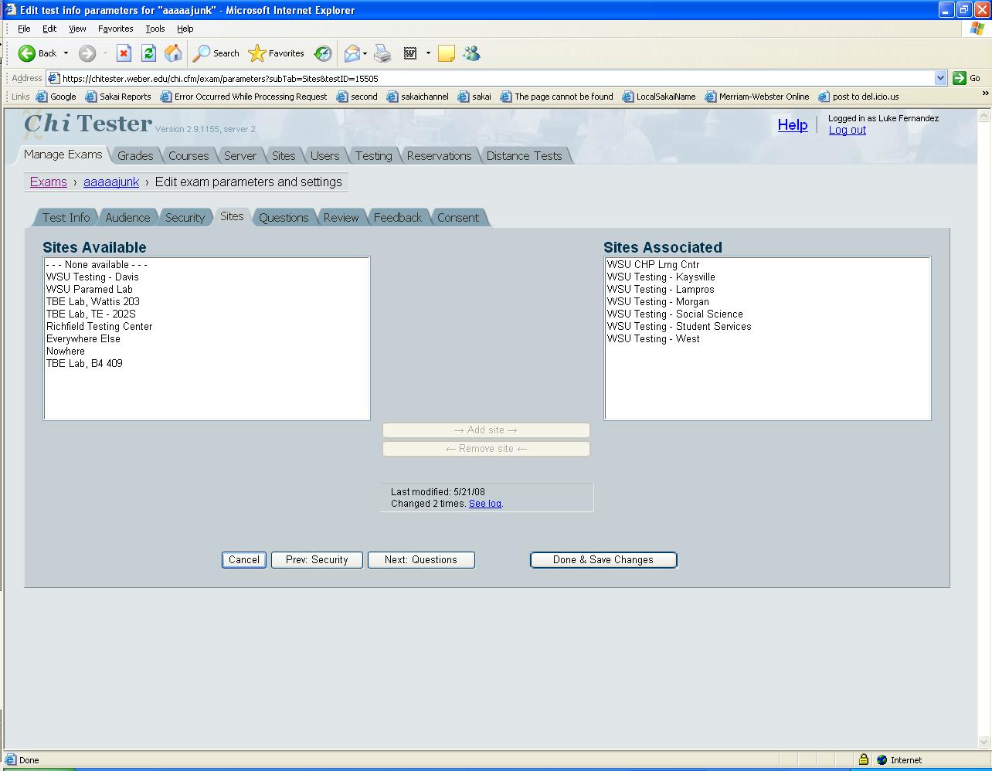Screen dimensions: 992x771
Task: Click Internet zone globe in status bar
Action: (882, 759)
